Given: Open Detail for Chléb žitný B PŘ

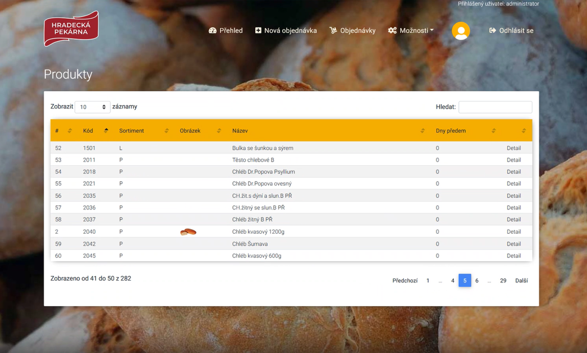Looking at the screenshot, I should 513,219.
